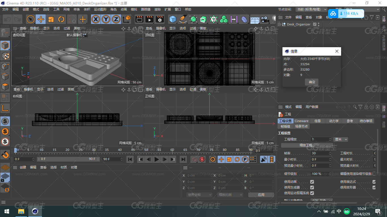Open File Explorer from the taskbar
This screenshot has height=217, width=387.
(x=21, y=211)
